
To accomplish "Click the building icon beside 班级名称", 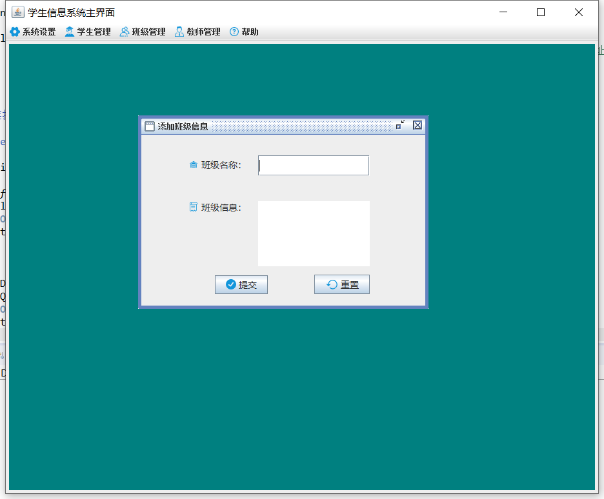I will pos(193,164).
